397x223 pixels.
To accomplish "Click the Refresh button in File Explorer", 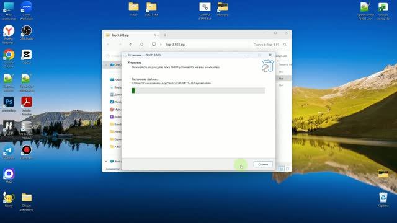I will point(142,45).
